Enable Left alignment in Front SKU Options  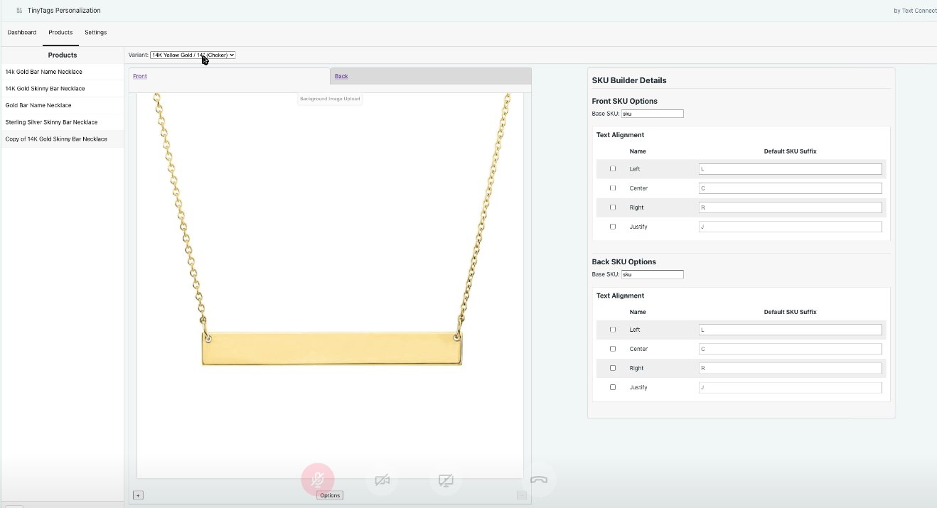pos(613,169)
